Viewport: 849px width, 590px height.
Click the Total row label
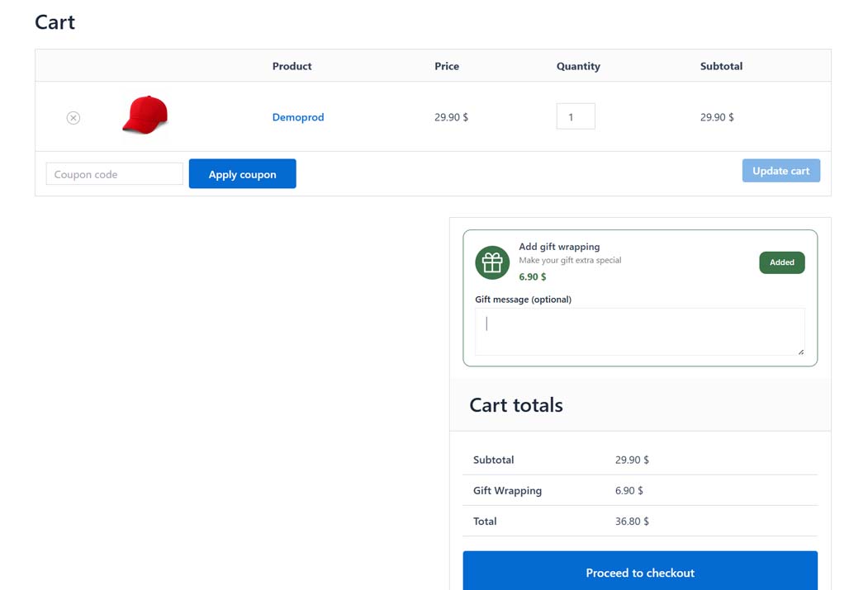[x=485, y=521]
